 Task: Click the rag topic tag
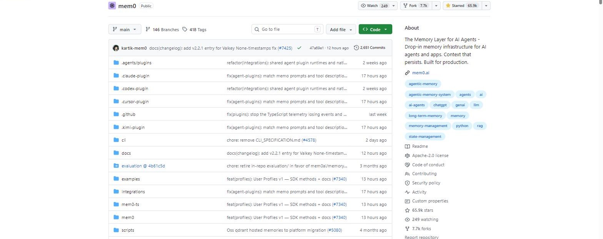(x=480, y=126)
